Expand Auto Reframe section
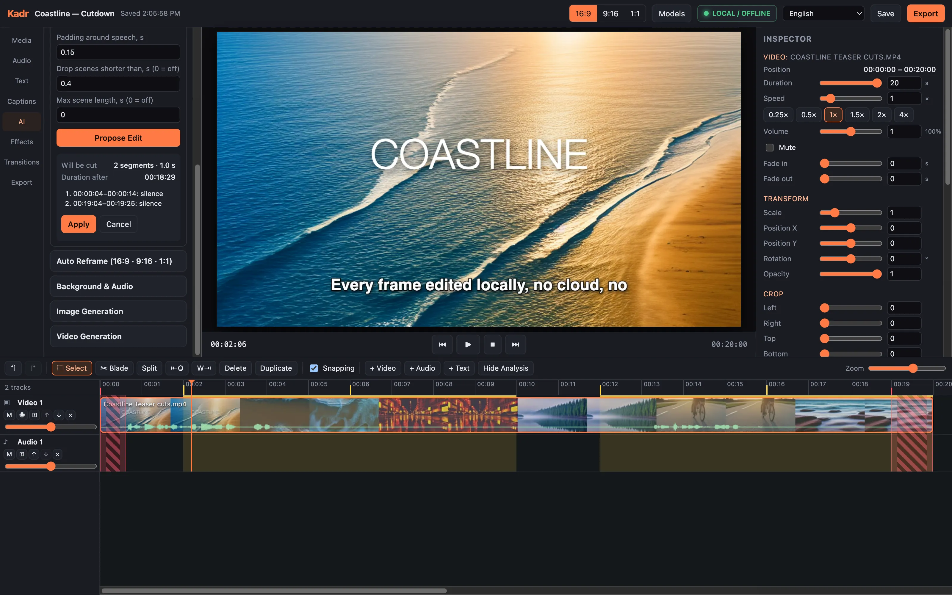The width and height of the screenshot is (952, 595). coord(118,261)
